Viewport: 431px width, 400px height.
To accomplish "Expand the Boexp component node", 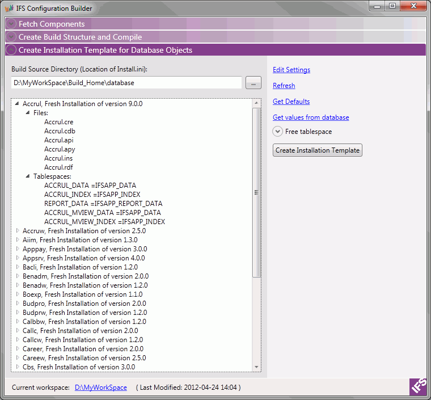I will pos(18,294).
